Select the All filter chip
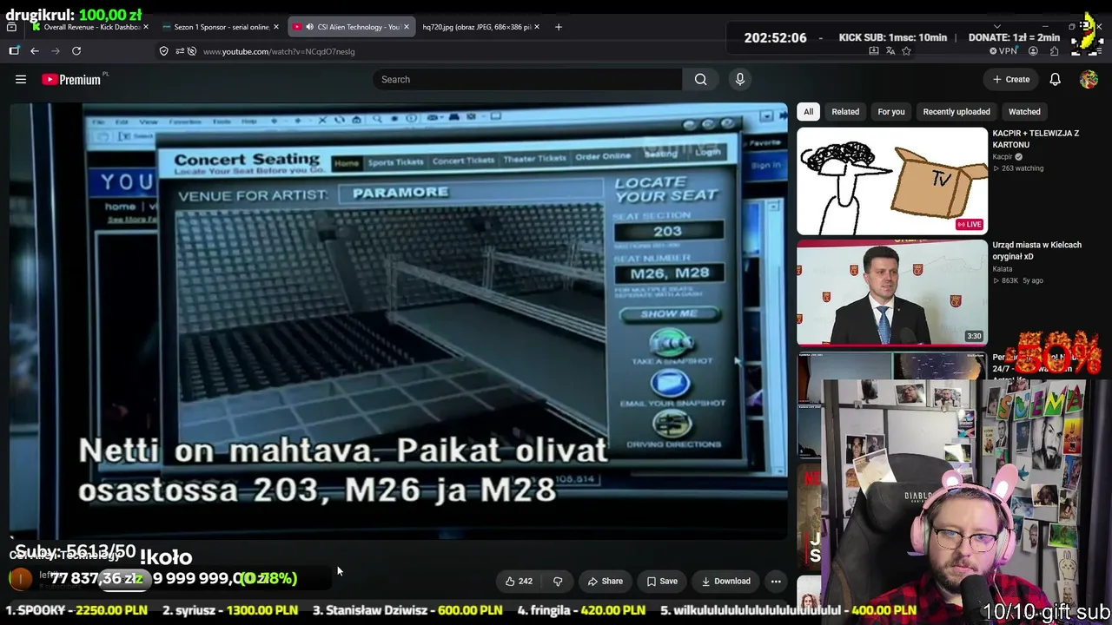The height and width of the screenshot is (625, 1112). tap(808, 111)
